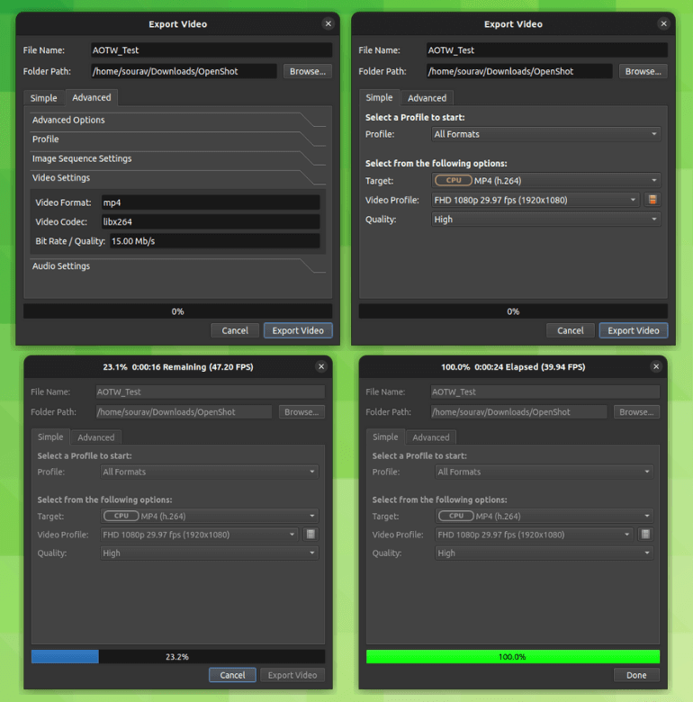Viewport: 693px width, 702px height.
Task: Close the 100.0% Elapsed dialog
Action: tap(656, 366)
